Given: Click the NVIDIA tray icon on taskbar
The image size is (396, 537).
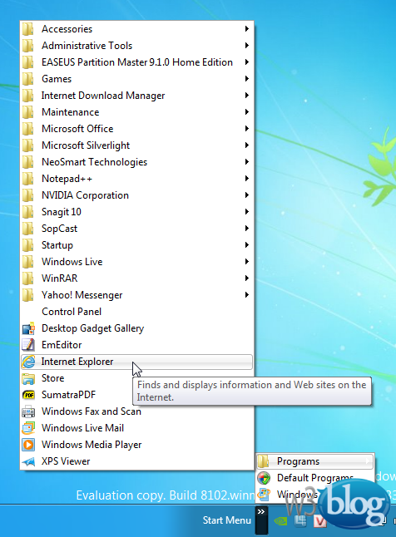Looking at the screenshot, I should 280,521.
